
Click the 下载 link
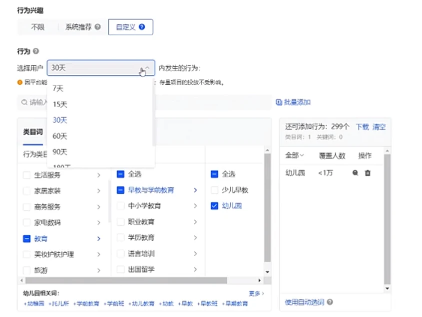[x=362, y=127]
